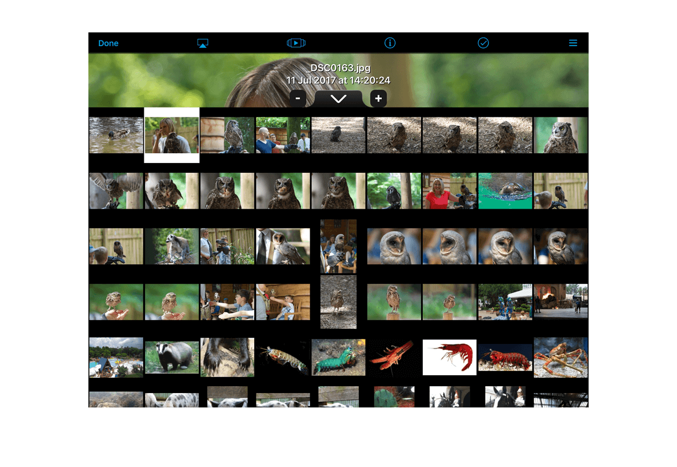This screenshot has width=677, height=467.
Task: Tap the Done button
Action: [108, 43]
